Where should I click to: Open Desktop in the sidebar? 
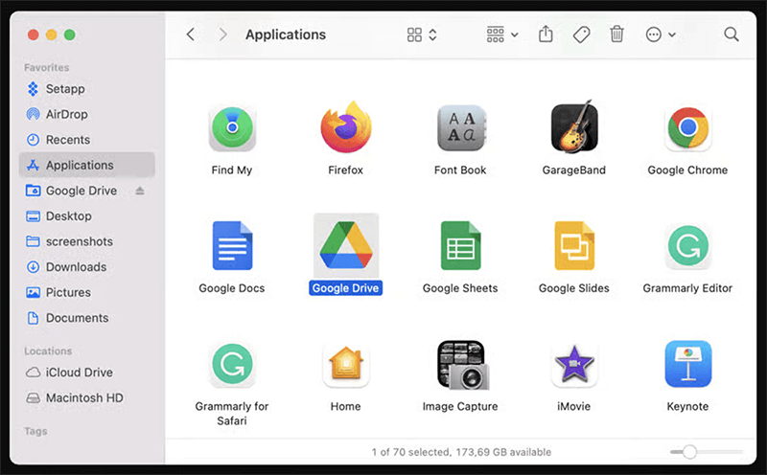pyautogui.click(x=87, y=216)
